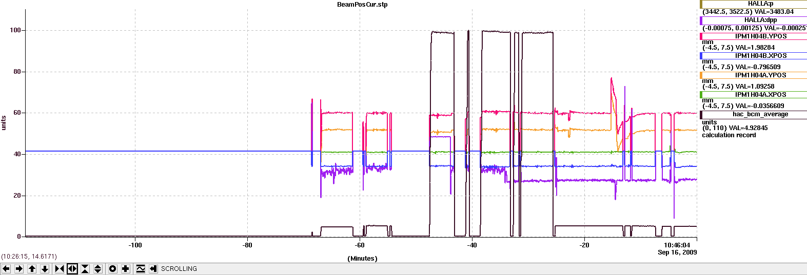Select the IPM1H04A.XPOS legend entry
Viewport: 807px width, 275px height.
pos(754,95)
